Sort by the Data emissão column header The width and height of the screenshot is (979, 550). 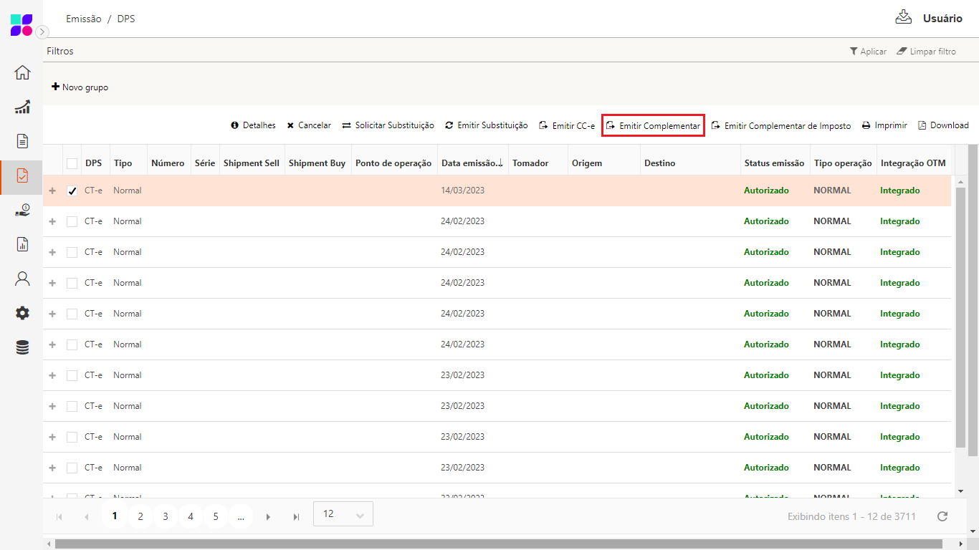click(x=472, y=163)
